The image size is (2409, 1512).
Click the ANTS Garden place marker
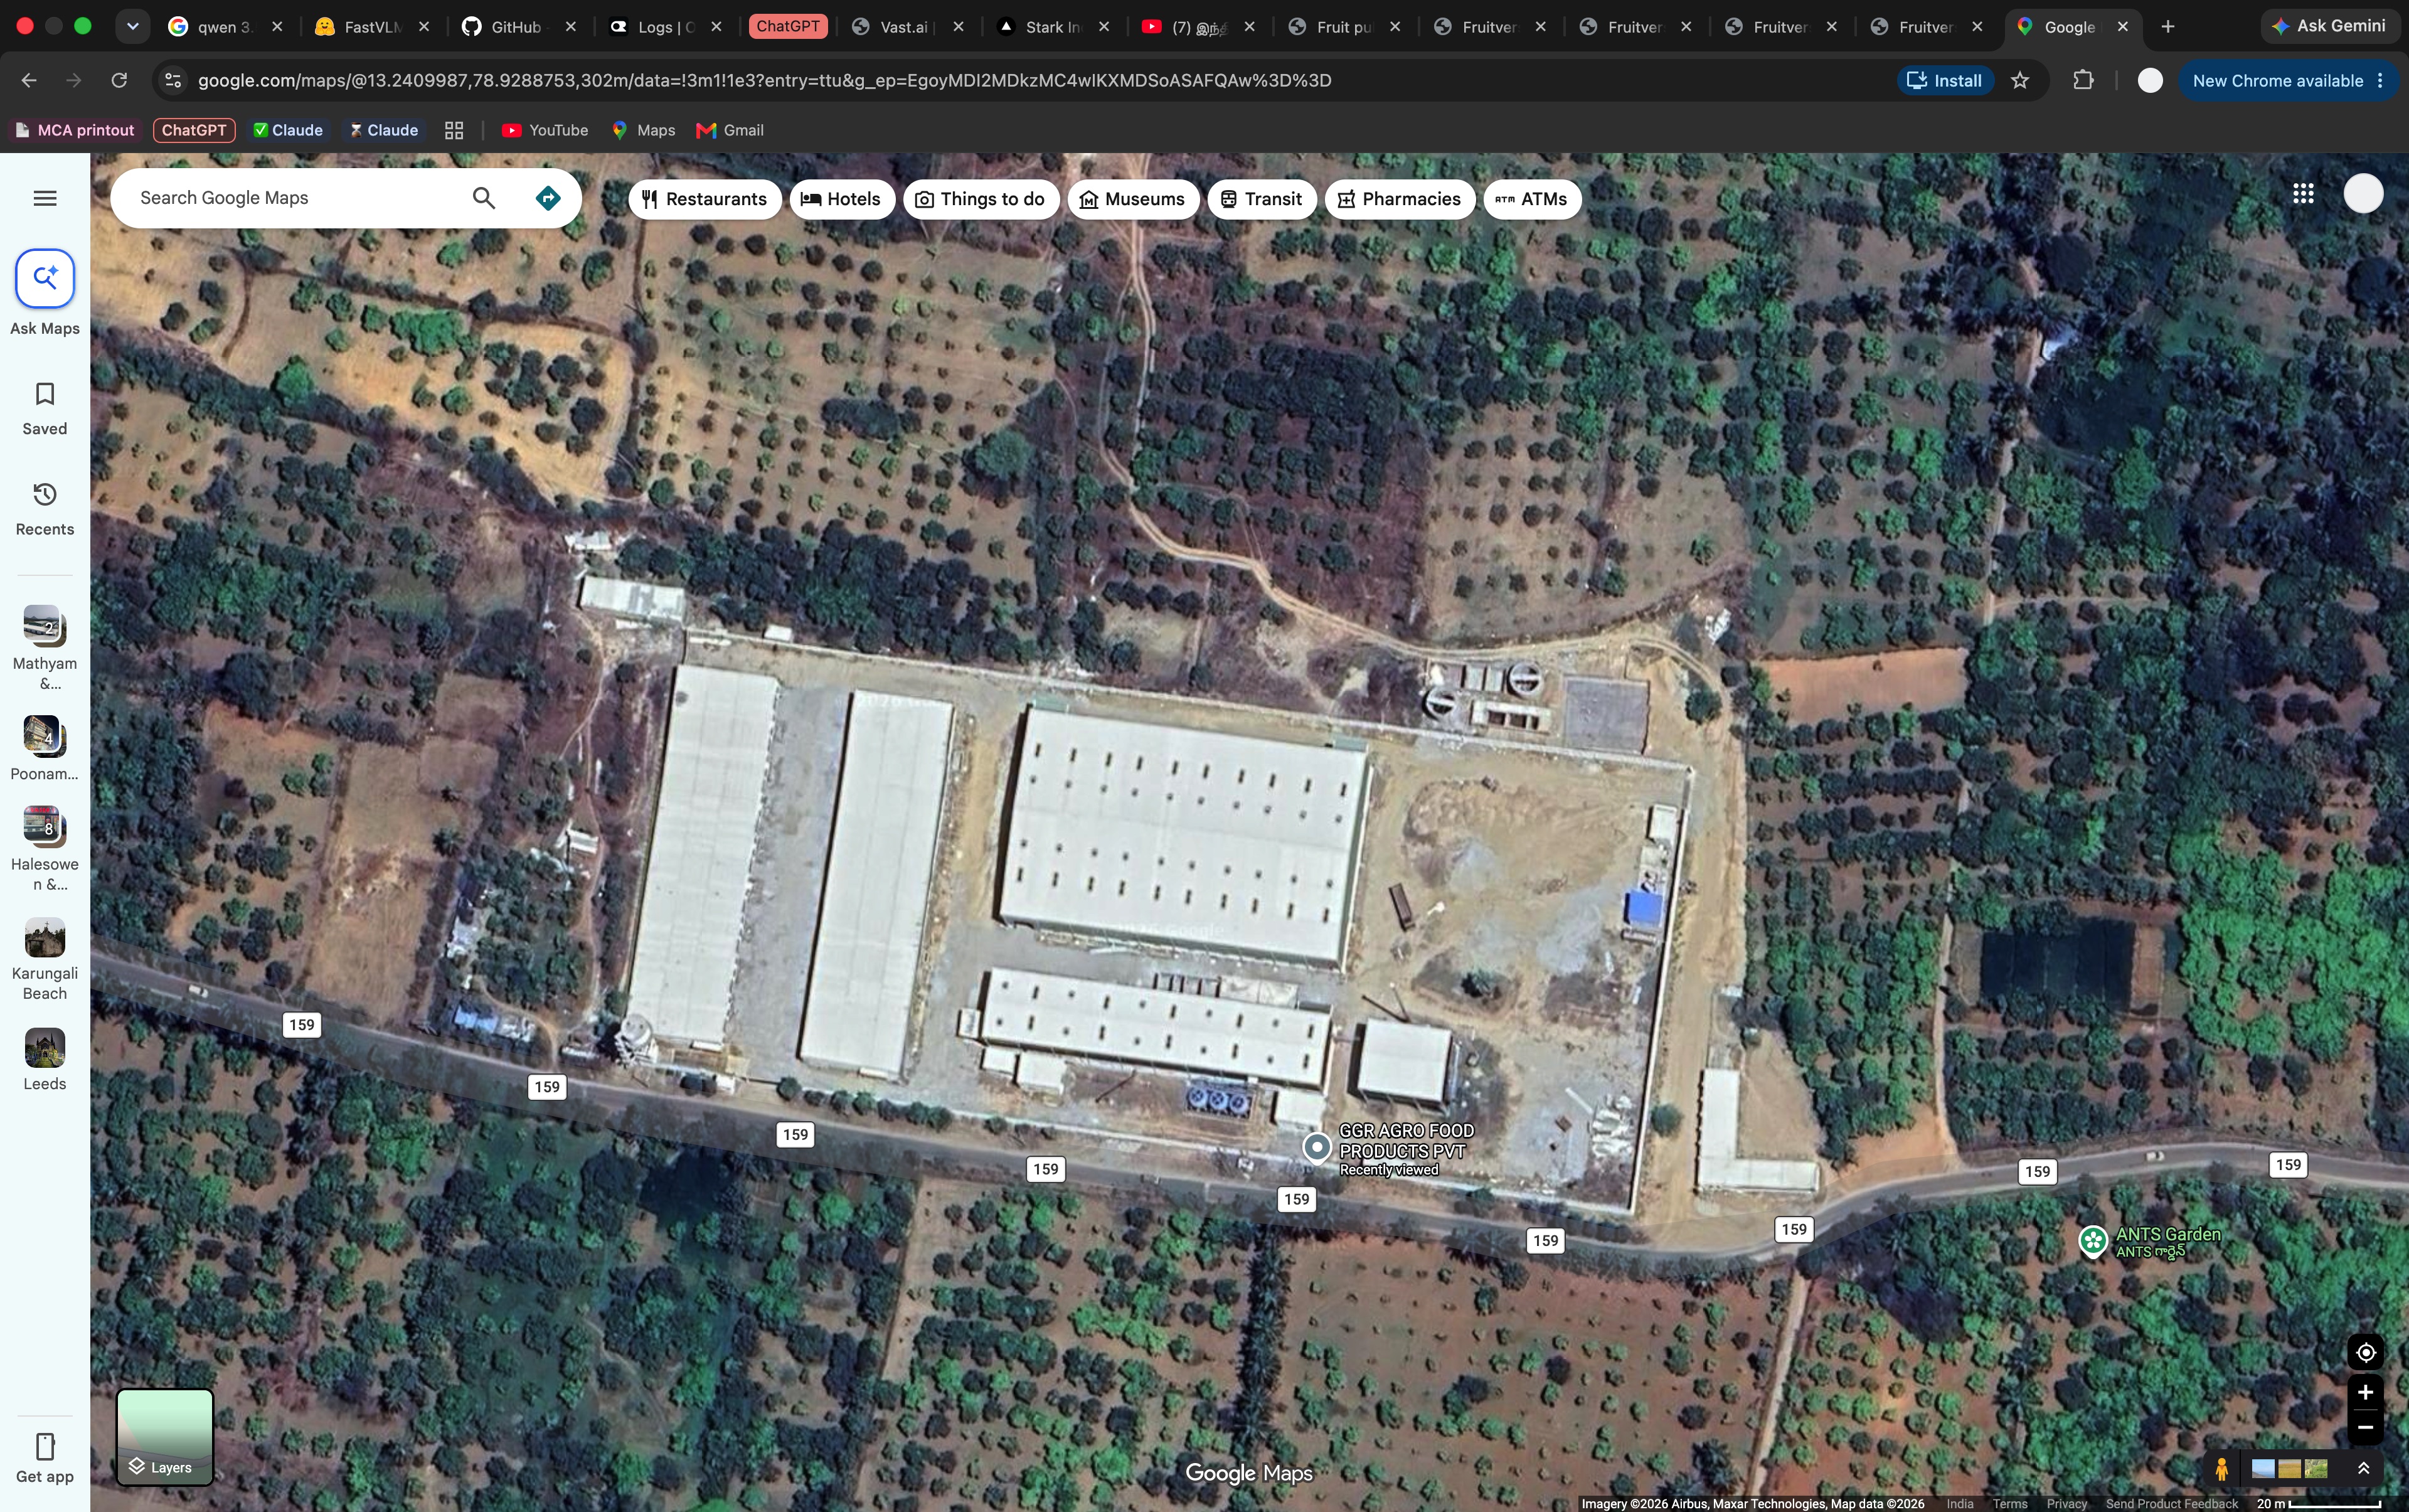2093,1241
